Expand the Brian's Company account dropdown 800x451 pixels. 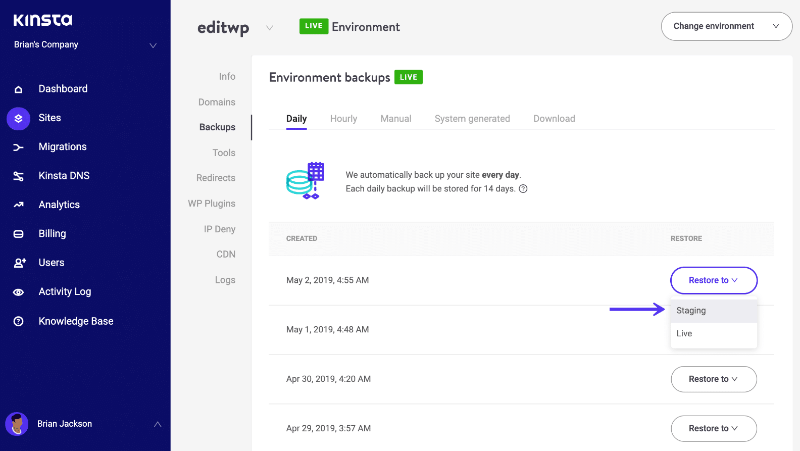tap(153, 45)
